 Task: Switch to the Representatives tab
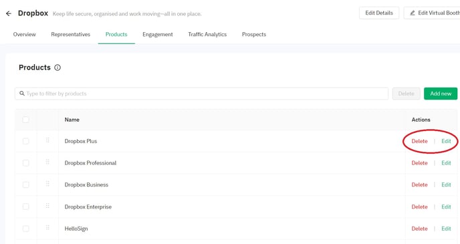coord(71,34)
